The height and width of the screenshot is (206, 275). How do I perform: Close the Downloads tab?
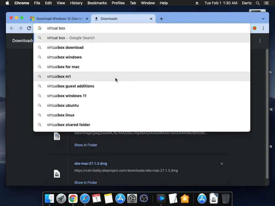151,19
